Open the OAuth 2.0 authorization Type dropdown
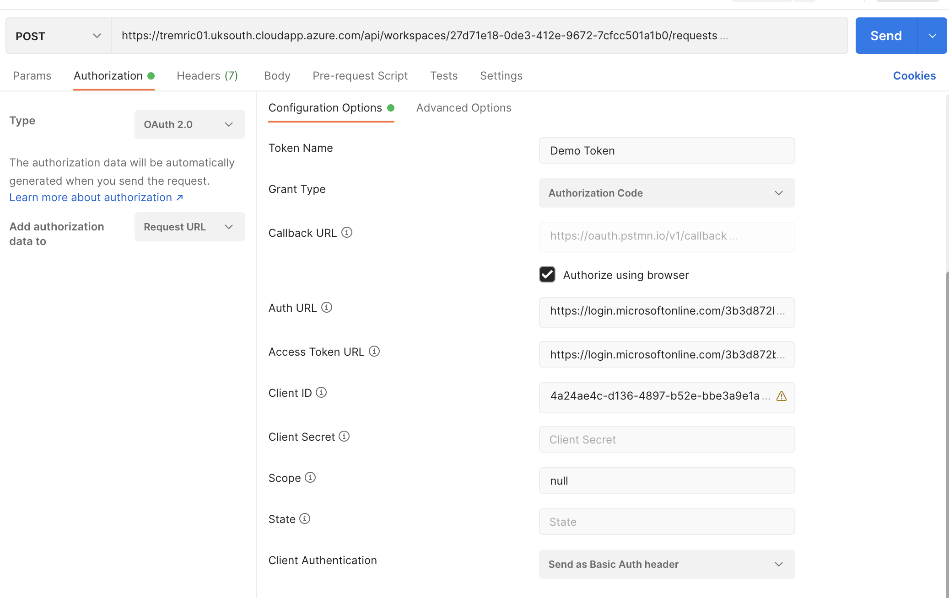The width and height of the screenshot is (949, 598). tap(189, 124)
